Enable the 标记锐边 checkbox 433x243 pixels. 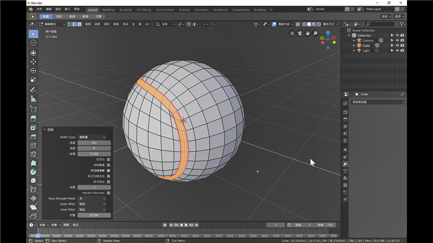coord(109,182)
